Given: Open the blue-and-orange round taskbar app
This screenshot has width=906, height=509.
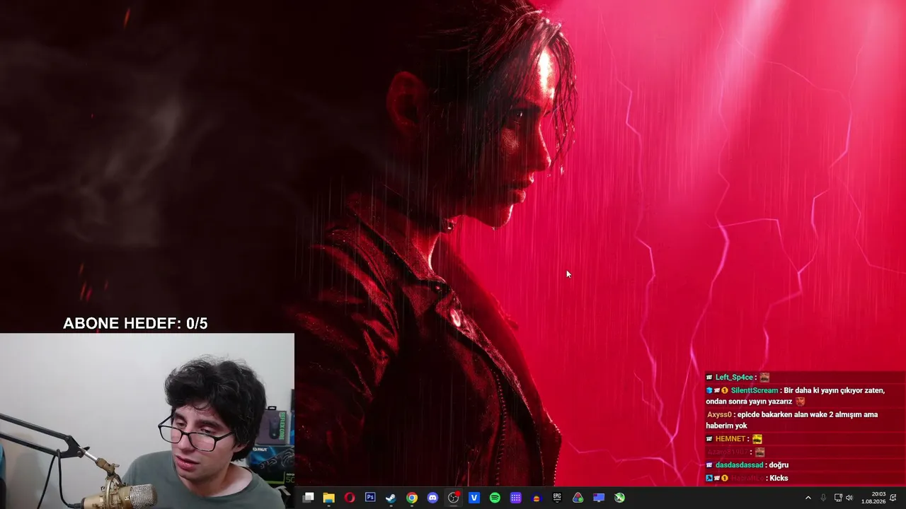Looking at the screenshot, I should tap(537, 498).
